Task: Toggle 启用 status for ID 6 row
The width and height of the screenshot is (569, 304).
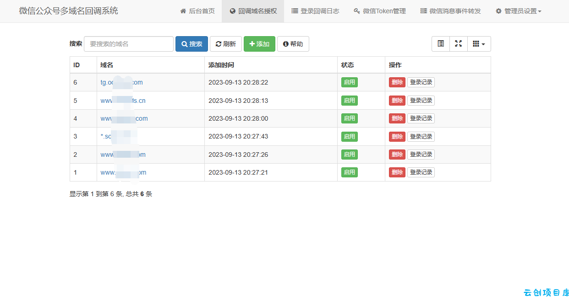Action: [350, 82]
